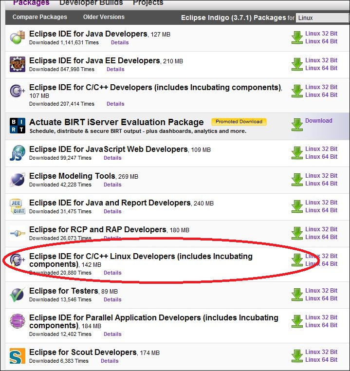Click green download arrow for Parallel Application Developers

click(297, 321)
